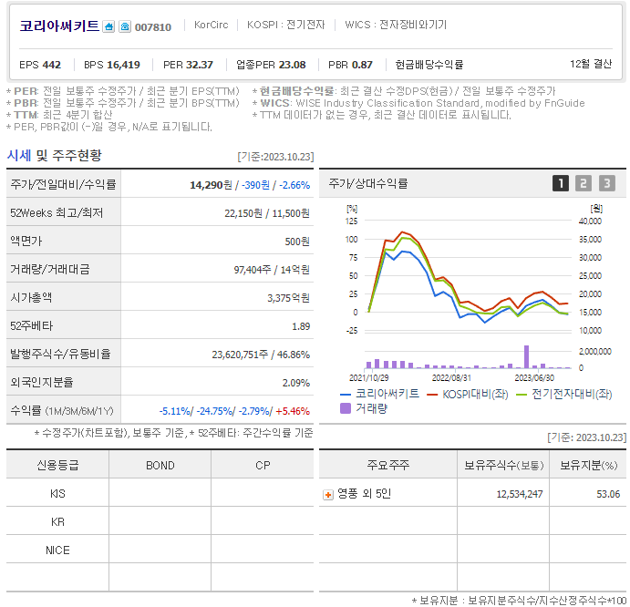Click the 보유지분(%) column header

(588, 465)
